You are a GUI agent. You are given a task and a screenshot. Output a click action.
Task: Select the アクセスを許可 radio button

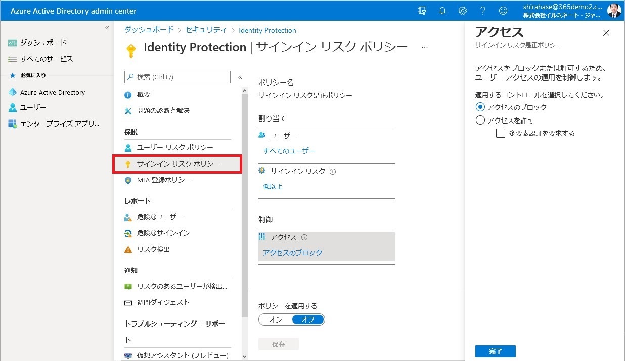pyautogui.click(x=480, y=121)
